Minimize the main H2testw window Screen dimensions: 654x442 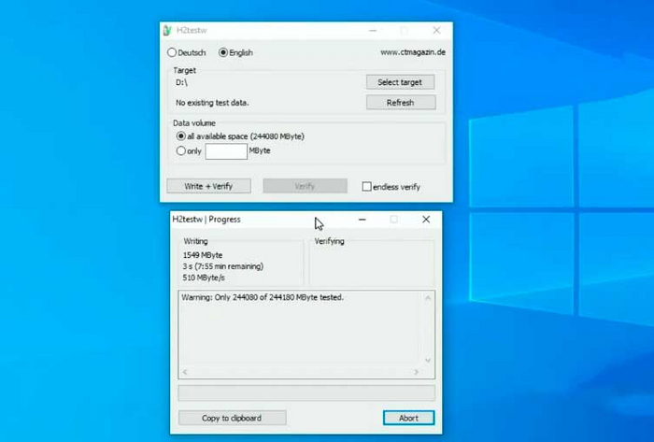[x=373, y=31]
